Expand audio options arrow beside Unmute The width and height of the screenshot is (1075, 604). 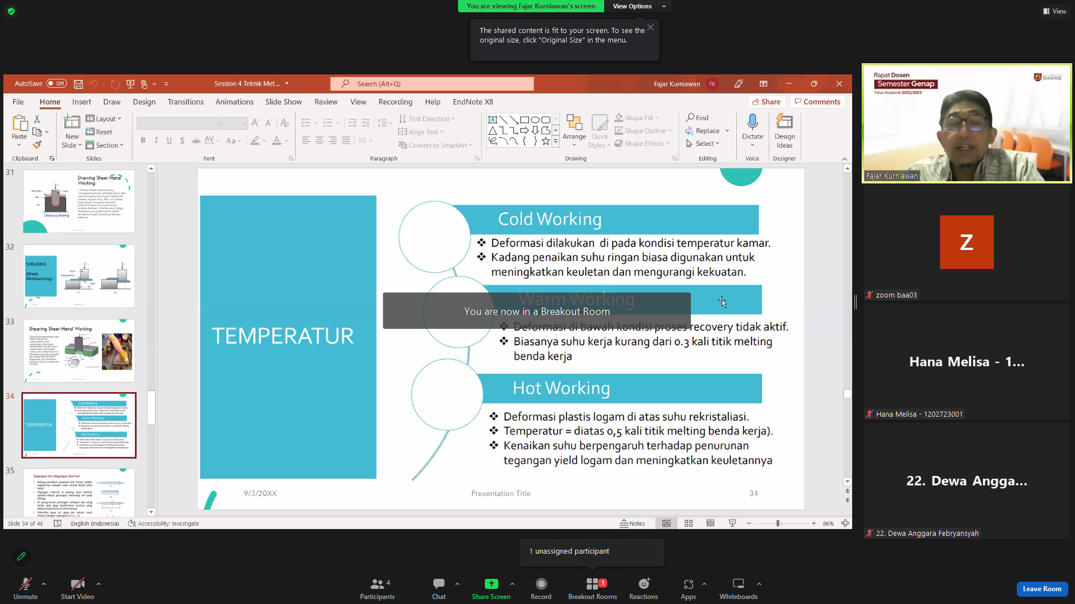coord(44,584)
